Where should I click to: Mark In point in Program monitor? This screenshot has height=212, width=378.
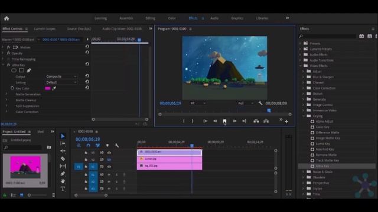[x=184, y=121]
